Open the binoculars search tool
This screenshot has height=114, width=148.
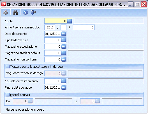coord(15,12)
